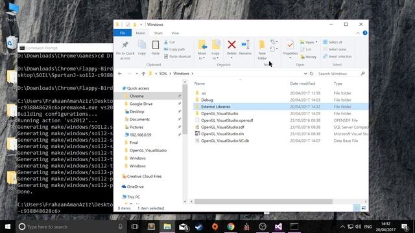Click Copy path in ribbon
415x233 pixels.
coord(174,49)
